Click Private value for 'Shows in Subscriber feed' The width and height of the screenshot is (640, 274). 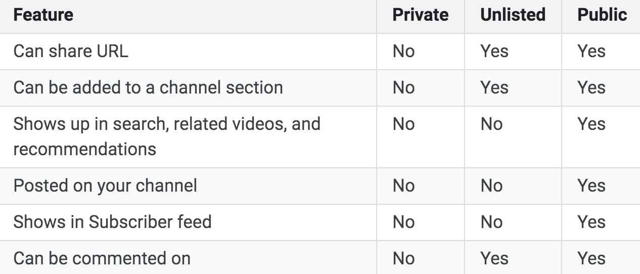(403, 222)
